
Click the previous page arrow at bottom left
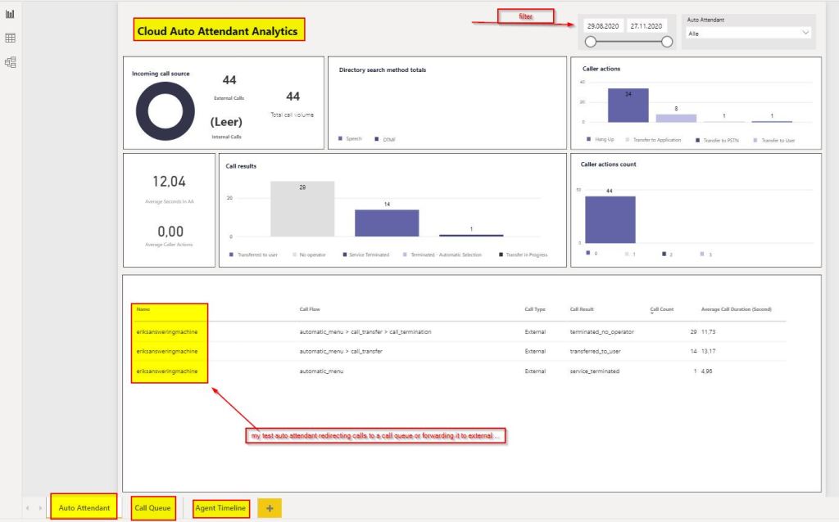[28, 509]
